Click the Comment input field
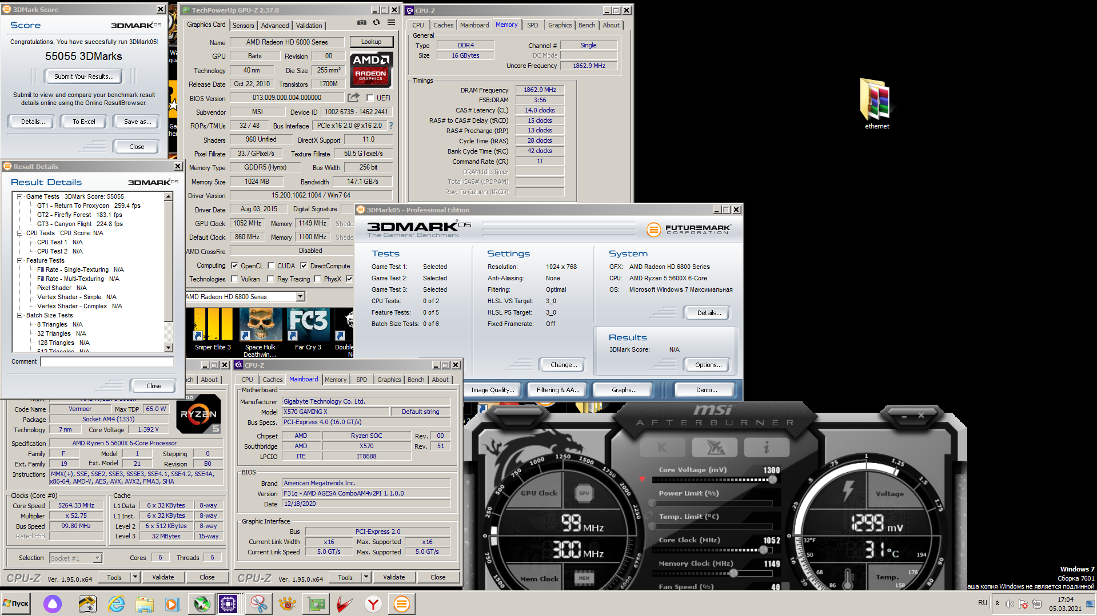 [107, 361]
